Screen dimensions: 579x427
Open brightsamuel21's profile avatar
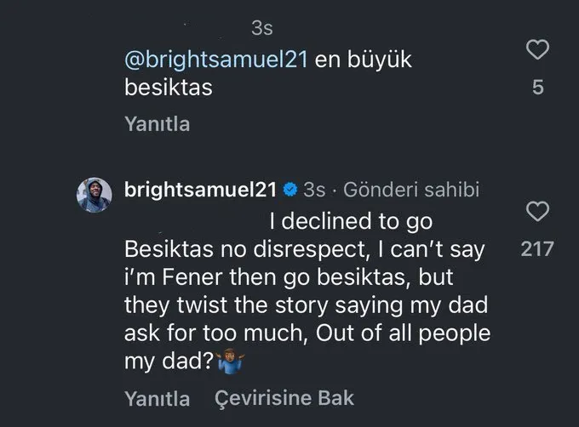95,195
